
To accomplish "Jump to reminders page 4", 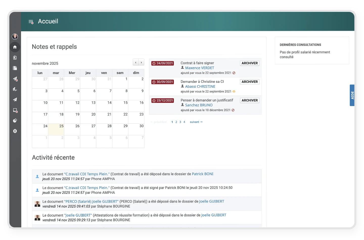I will tap(184, 122).
